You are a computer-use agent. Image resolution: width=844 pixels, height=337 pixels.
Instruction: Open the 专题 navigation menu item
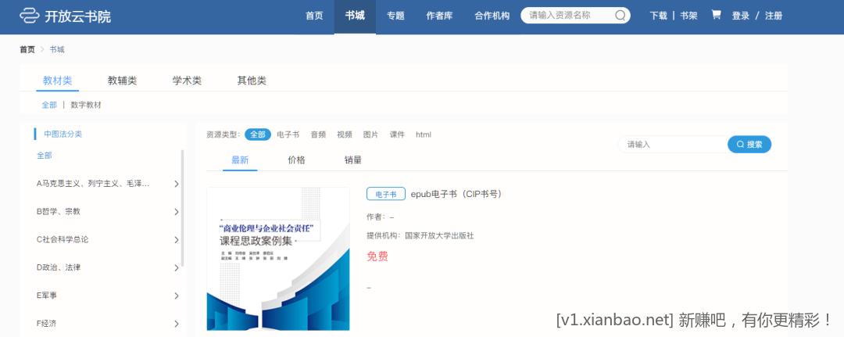click(395, 16)
